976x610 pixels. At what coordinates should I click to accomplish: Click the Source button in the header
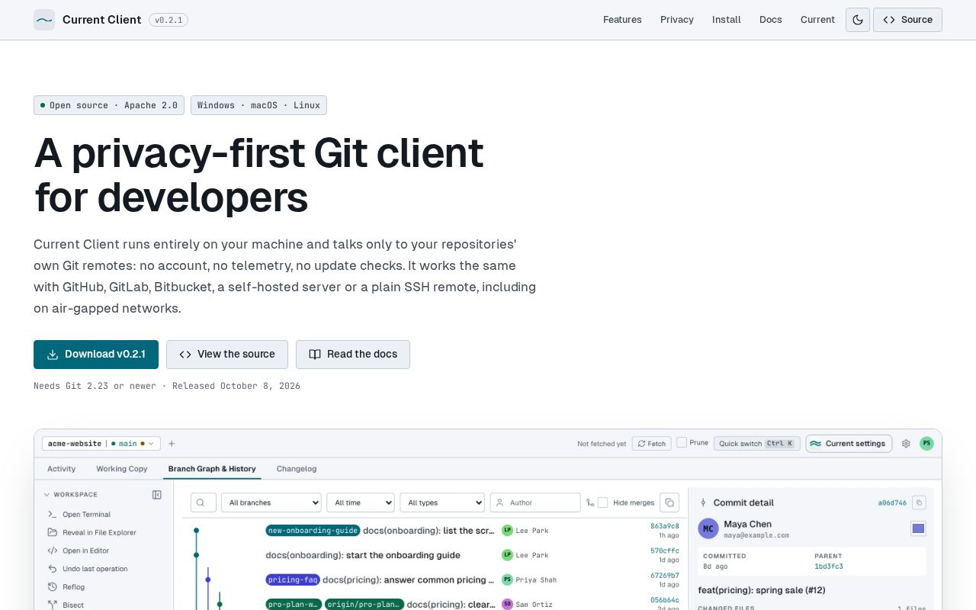tap(907, 20)
